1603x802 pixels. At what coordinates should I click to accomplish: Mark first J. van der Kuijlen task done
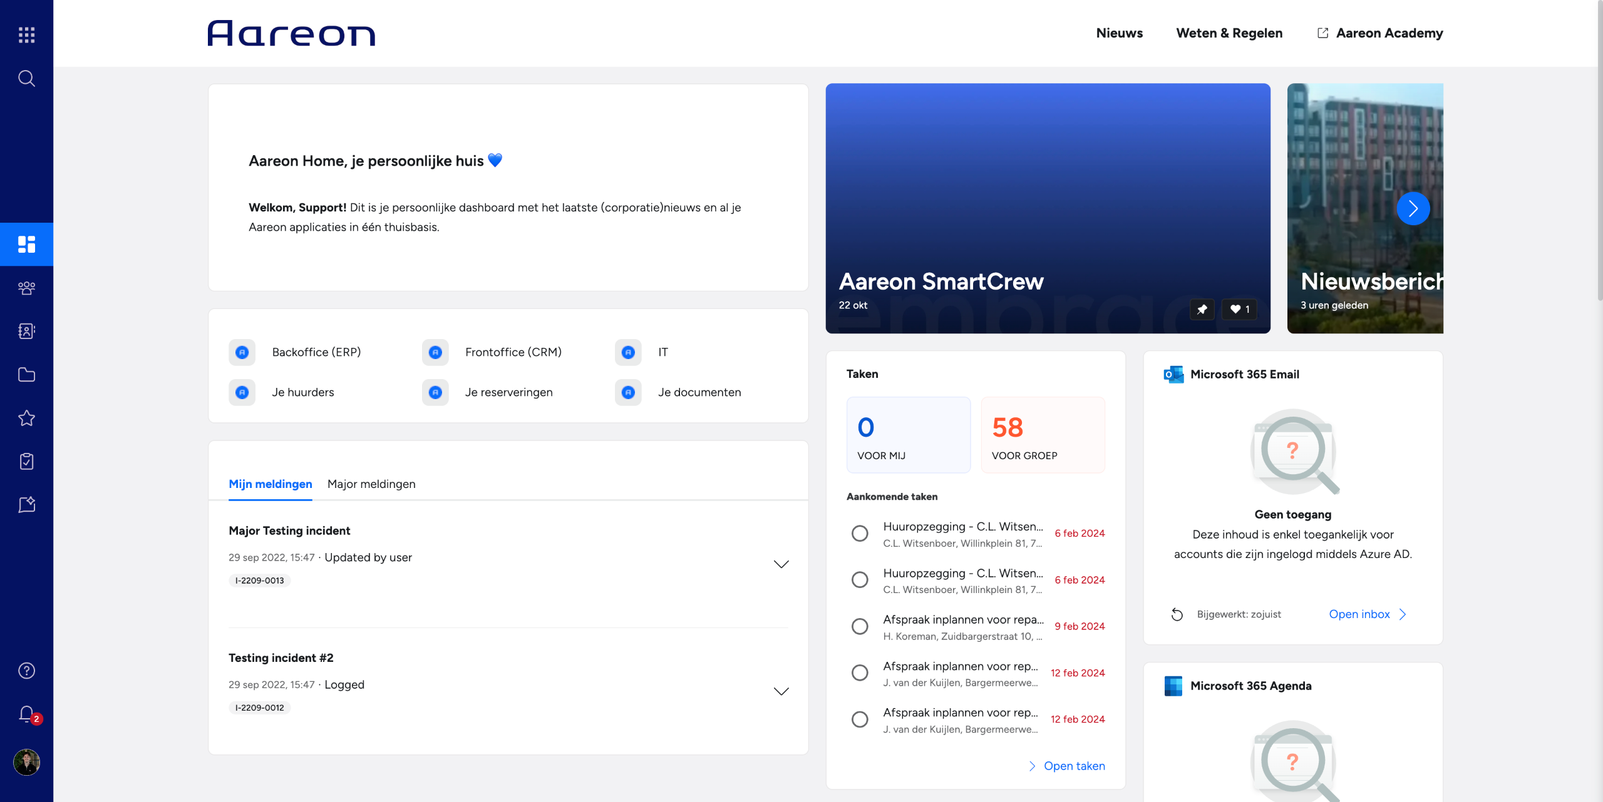coord(860,673)
